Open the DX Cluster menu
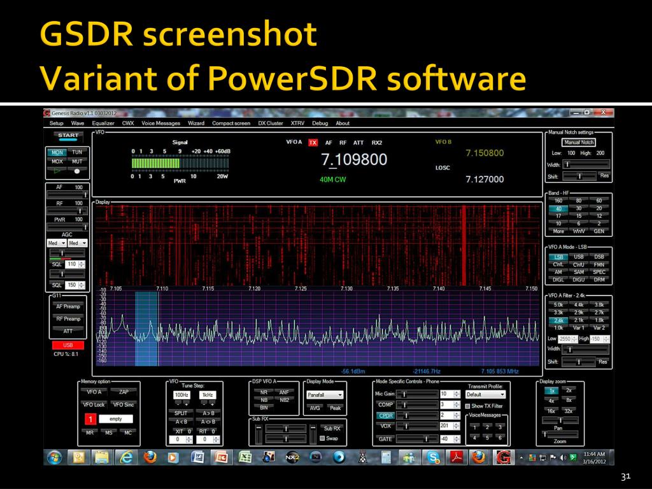 pyautogui.click(x=270, y=123)
